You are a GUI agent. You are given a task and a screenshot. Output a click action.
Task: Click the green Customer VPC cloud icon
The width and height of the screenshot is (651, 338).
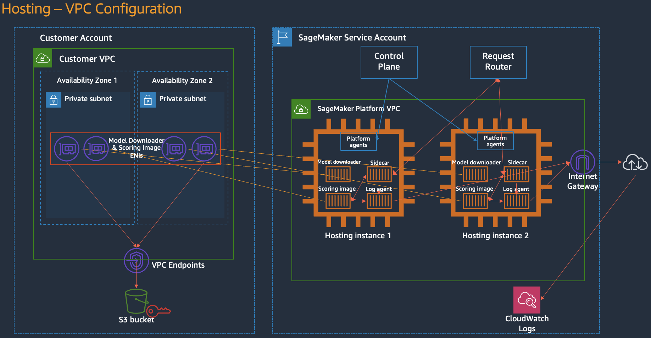click(x=43, y=58)
